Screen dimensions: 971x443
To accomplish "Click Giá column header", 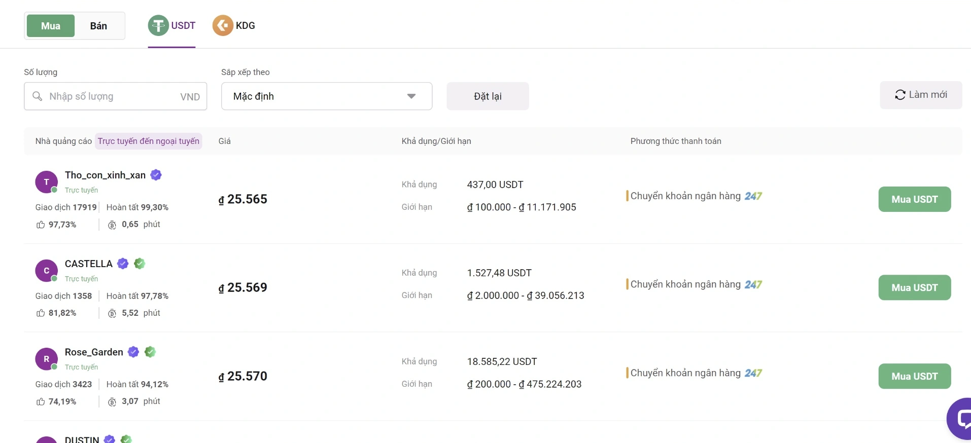I will pyautogui.click(x=224, y=141).
